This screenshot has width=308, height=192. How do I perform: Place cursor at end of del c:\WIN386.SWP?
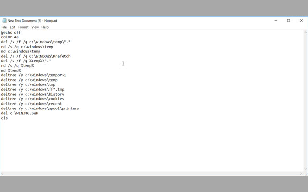tap(38, 113)
